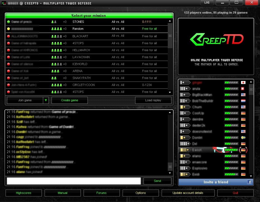The height and width of the screenshot is (202, 260).
Task: Click the Load replay button
Action: tap(153, 100)
